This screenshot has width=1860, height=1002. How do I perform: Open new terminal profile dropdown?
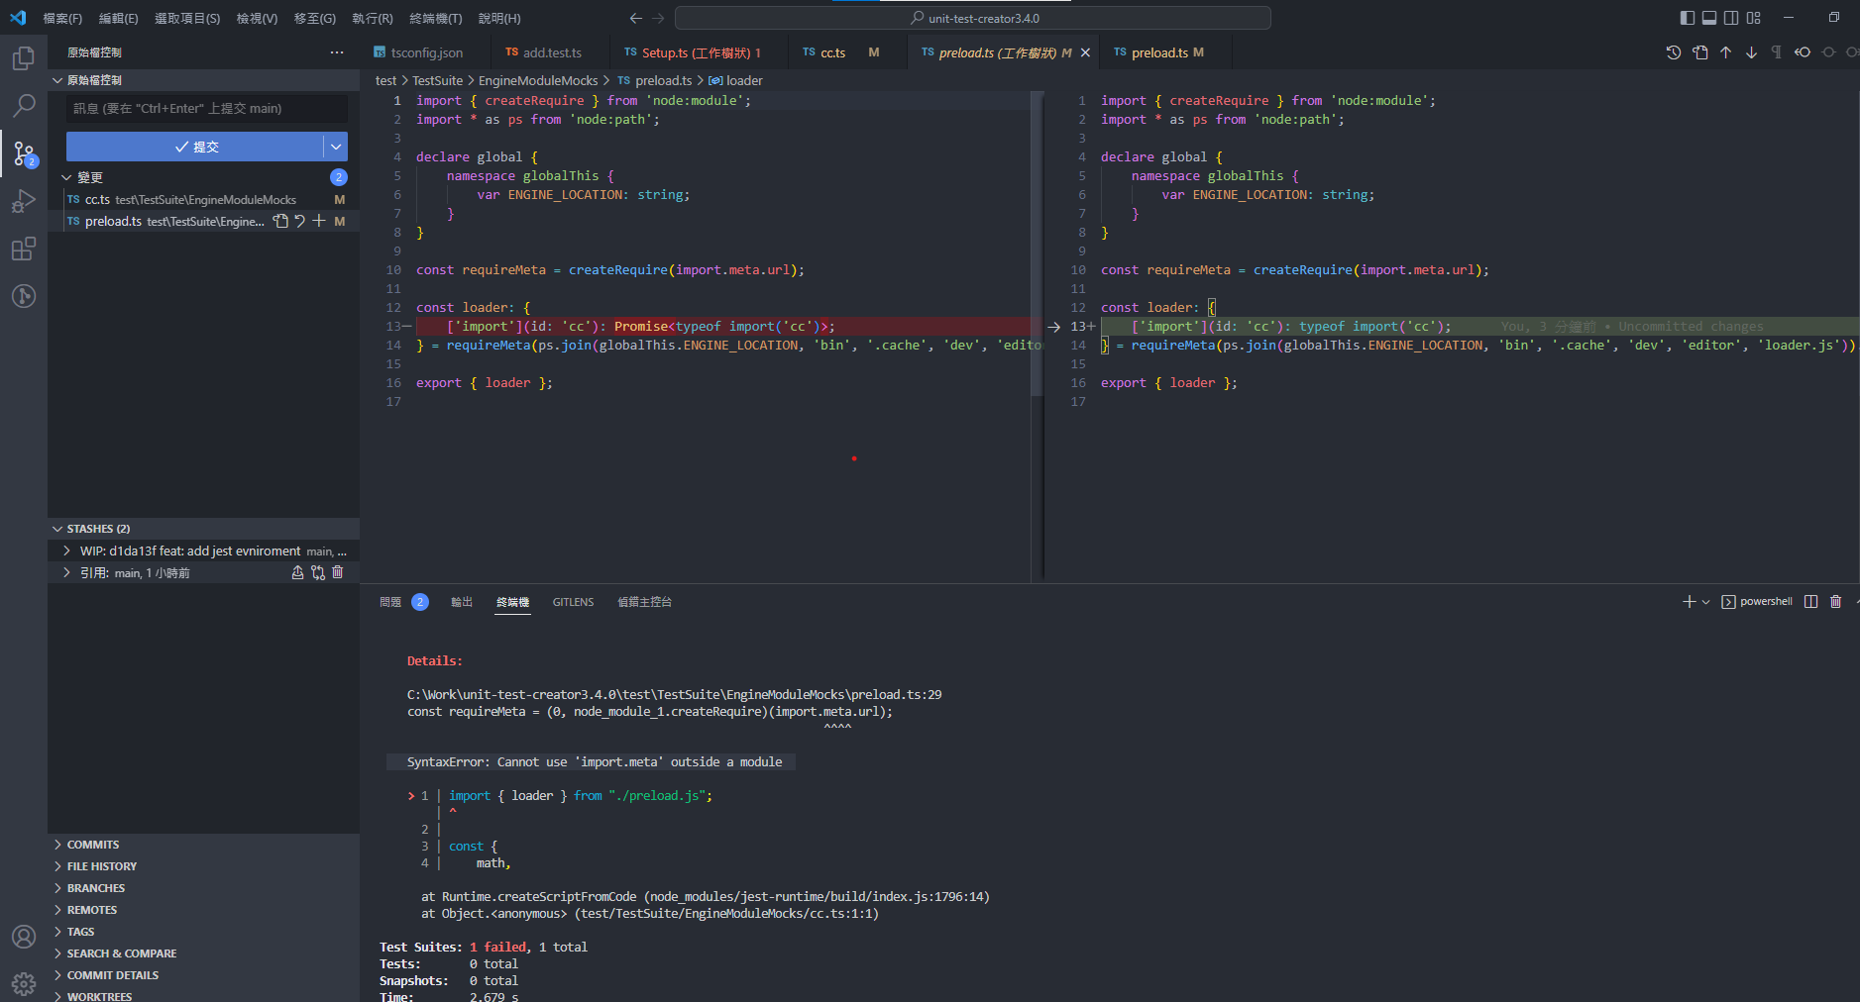coord(1706,602)
